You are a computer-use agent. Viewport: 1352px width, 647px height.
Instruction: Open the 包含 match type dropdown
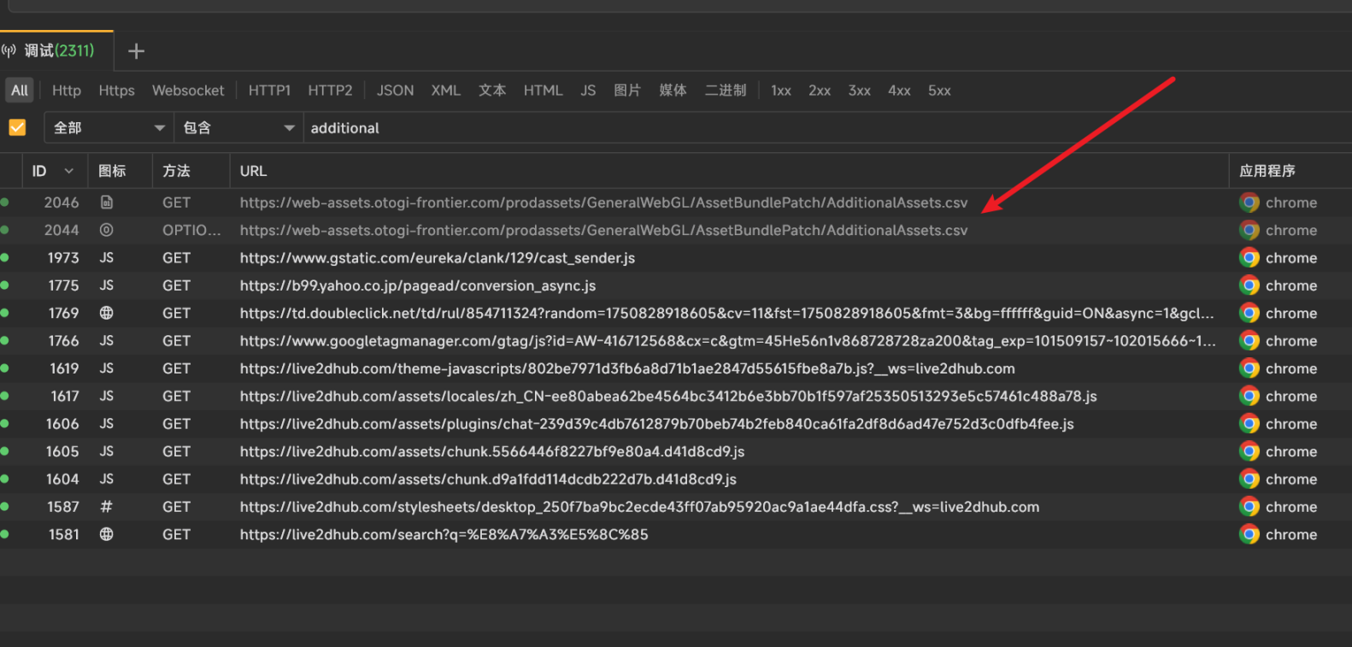point(238,127)
